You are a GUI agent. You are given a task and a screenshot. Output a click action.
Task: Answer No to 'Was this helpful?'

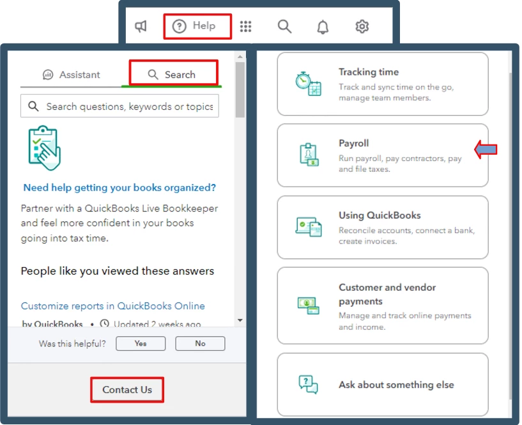[x=200, y=343]
